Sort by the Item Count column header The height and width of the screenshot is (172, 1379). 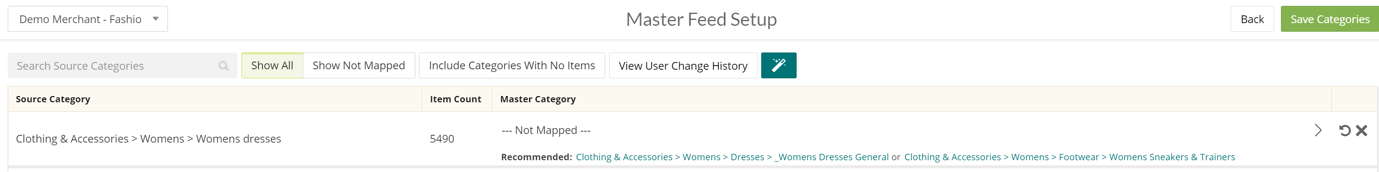pos(456,100)
